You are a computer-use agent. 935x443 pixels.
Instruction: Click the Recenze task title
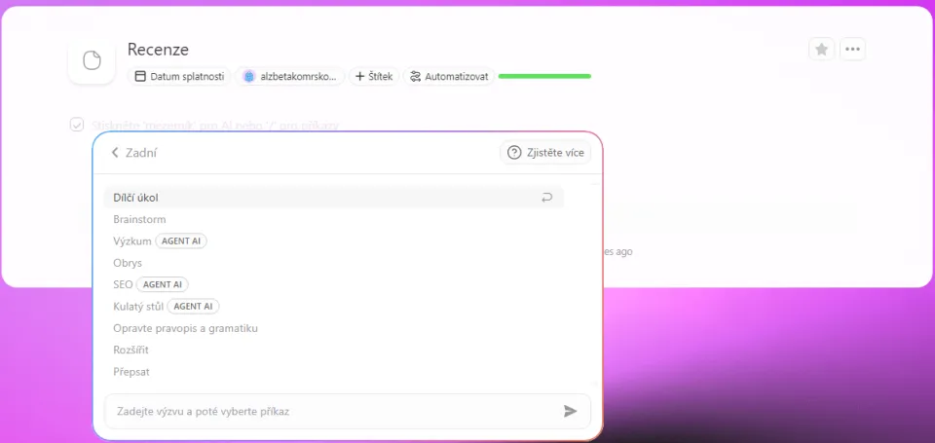click(158, 50)
